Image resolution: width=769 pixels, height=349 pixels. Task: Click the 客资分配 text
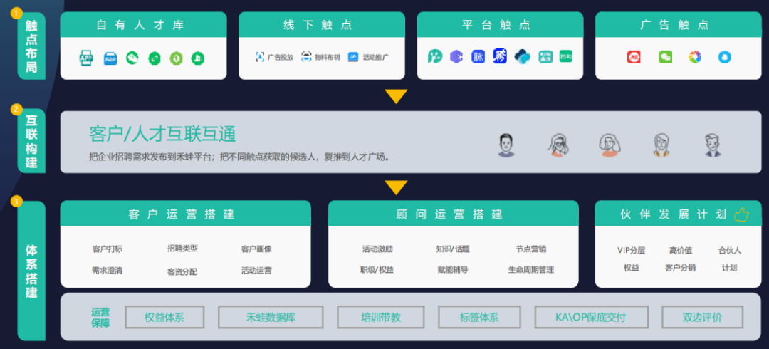click(182, 271)
